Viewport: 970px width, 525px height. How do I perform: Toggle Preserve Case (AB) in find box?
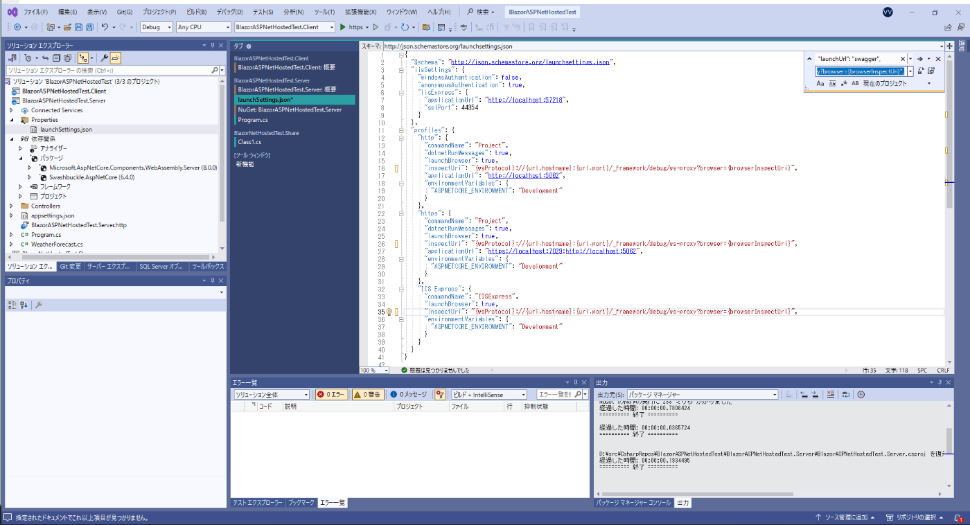[855, 83]
